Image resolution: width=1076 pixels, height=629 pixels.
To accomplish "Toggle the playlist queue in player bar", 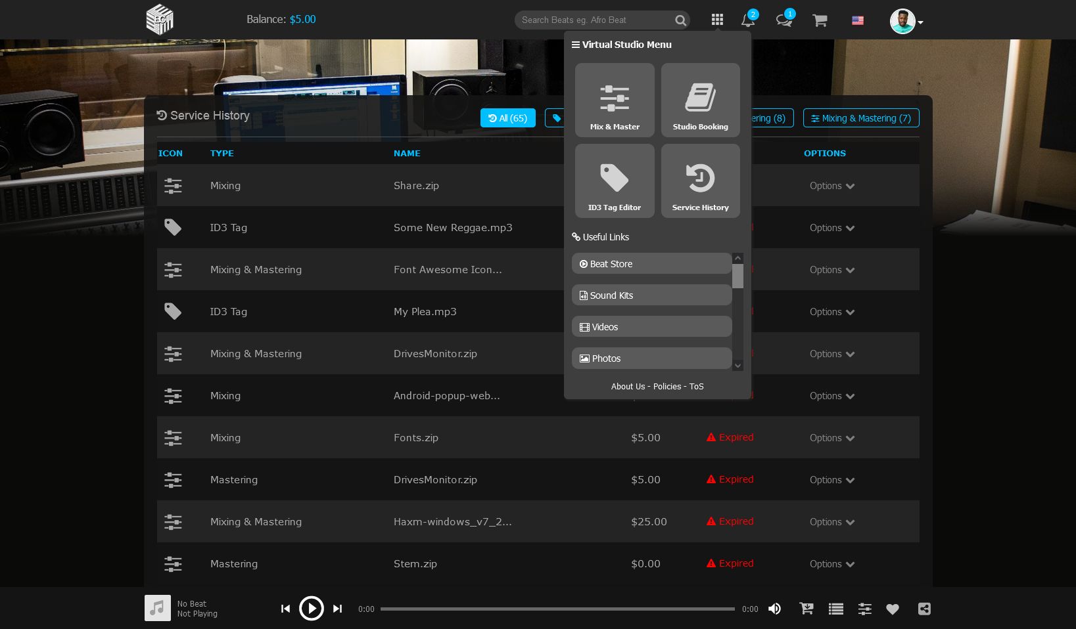I will tap(835, 609).
